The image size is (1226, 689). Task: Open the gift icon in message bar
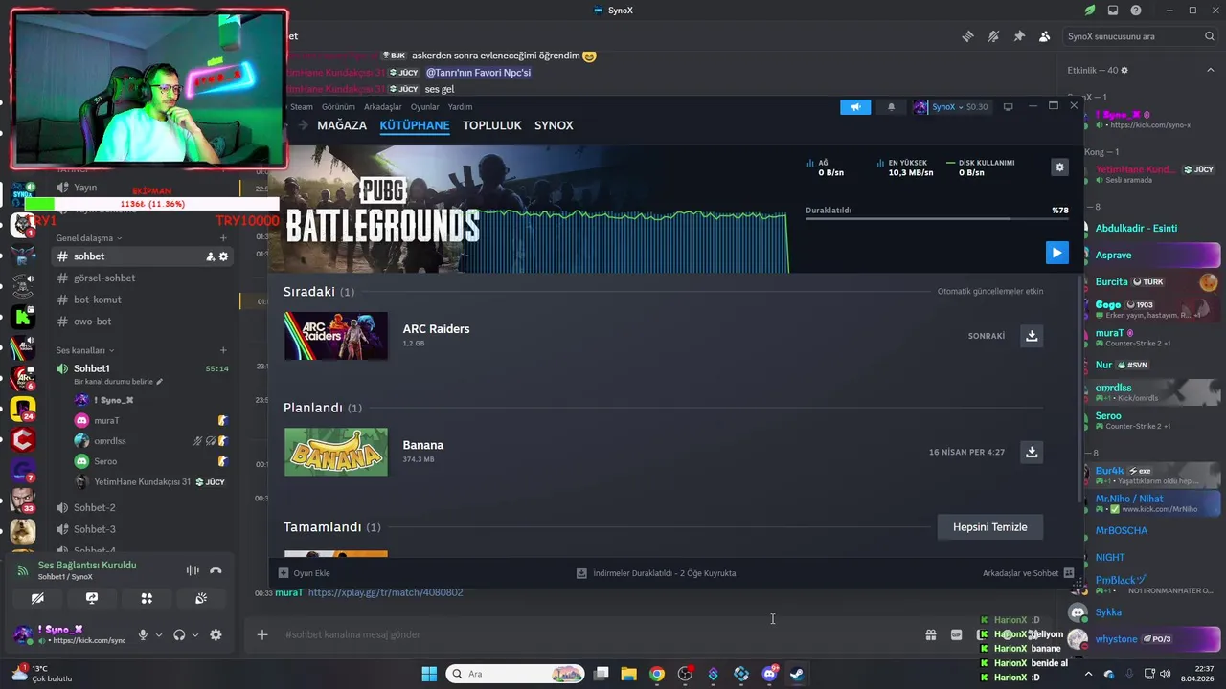pos(930,634)
